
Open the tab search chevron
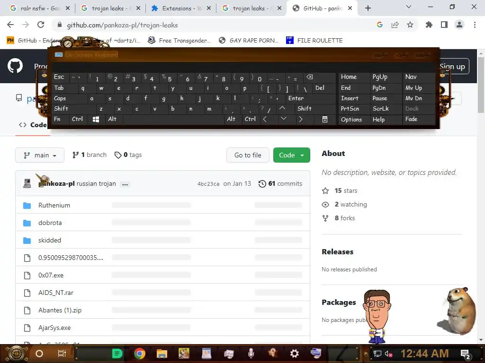point(409,7)
